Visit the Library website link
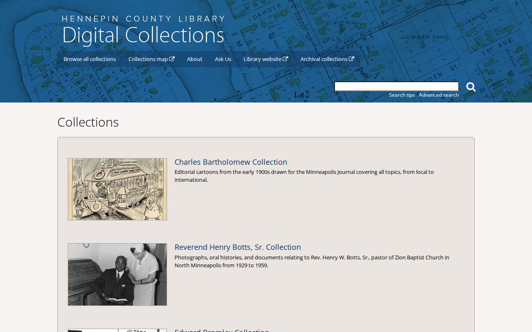Viewport: 532px width, 332px height. click(266, 59)
